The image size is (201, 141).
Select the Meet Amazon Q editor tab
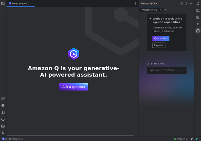(21, 4)
